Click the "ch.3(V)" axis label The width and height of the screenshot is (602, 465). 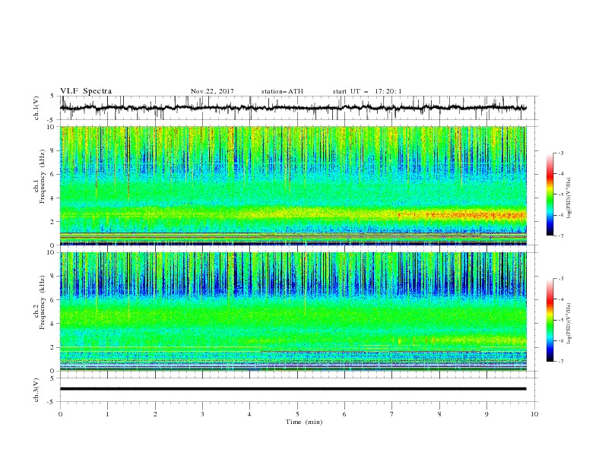click(36, 390)
